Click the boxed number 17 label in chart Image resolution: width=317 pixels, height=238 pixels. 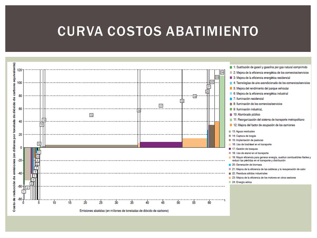click(x=161, y=106)
